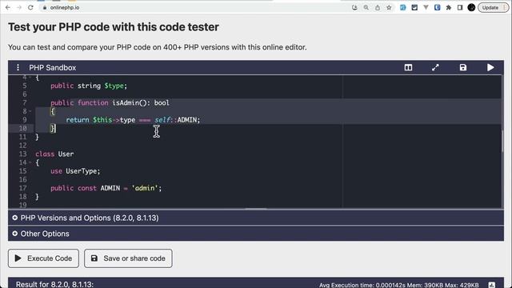Click the site lock icon in address bar
The height and width of the screenshot is (288, 512).
point(45,7)
